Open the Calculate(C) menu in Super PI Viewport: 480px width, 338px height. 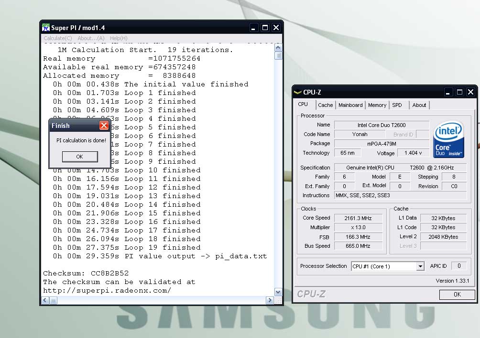pyautogui.click(x=57, y=38)
